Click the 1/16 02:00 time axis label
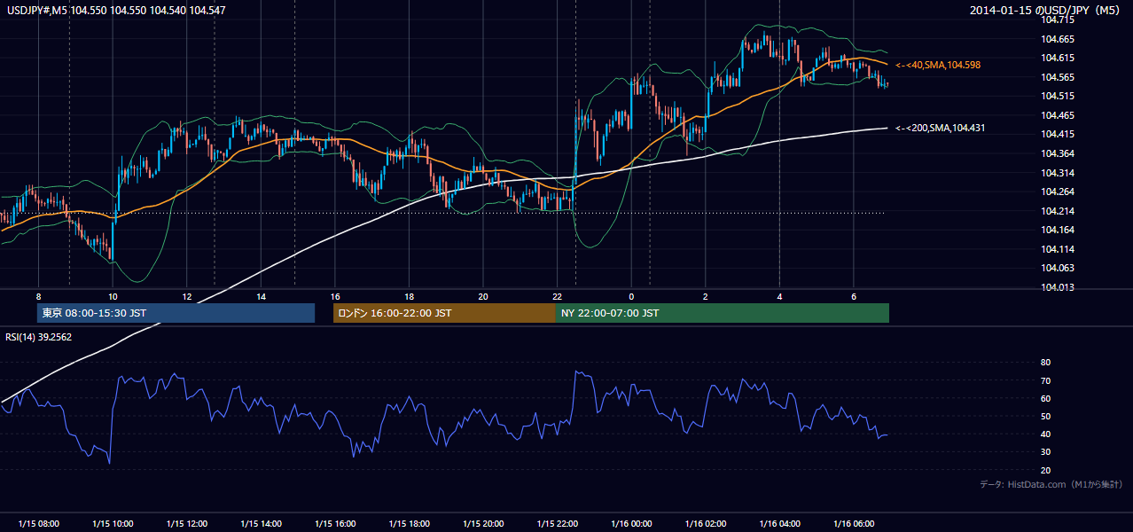The width and height of the screenshot is (1133, 532). click(x=706, y=524)
